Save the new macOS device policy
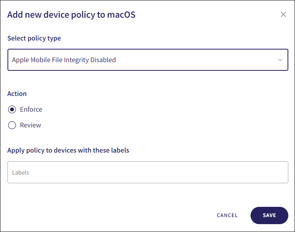This screenshot has width=295, height=232. [269, 215]
